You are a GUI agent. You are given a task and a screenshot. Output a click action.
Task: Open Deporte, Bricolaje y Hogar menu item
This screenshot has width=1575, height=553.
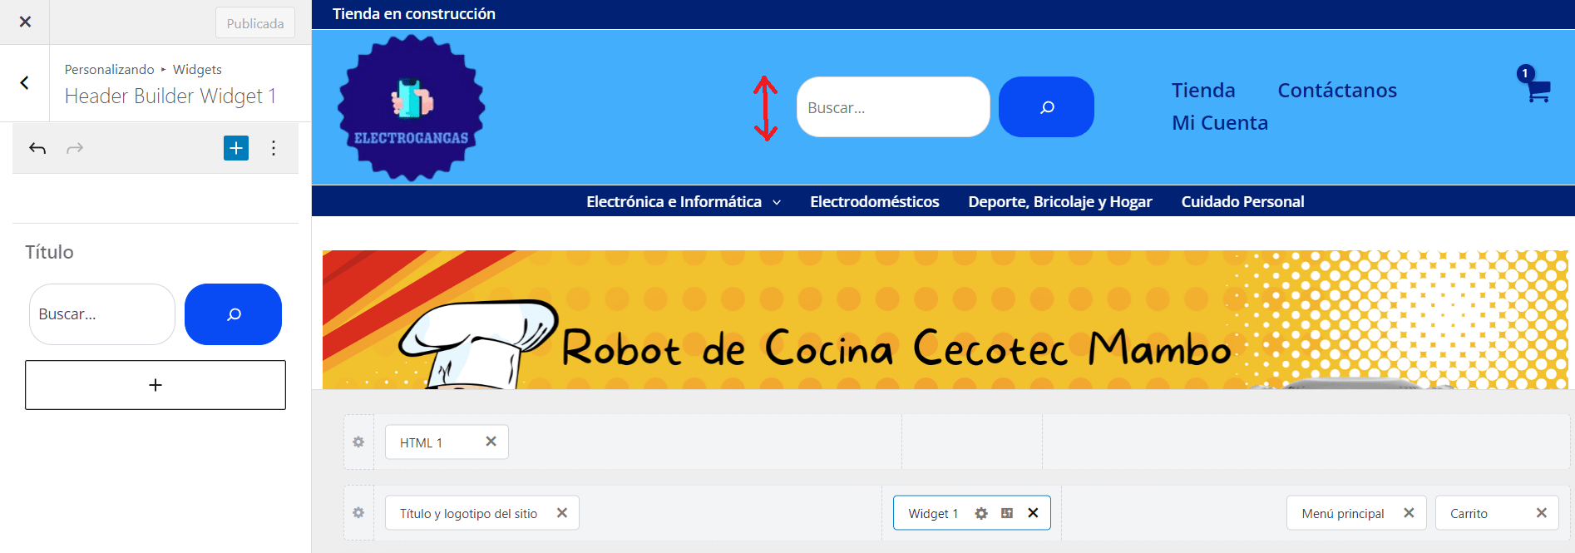(1060, 201)
